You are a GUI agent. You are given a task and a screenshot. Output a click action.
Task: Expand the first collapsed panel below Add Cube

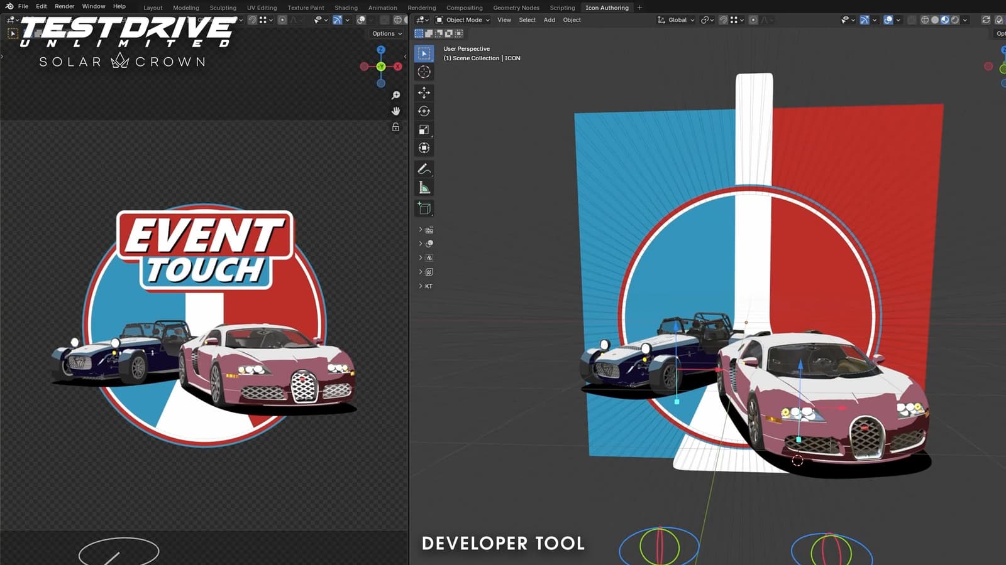click(426, 230)
